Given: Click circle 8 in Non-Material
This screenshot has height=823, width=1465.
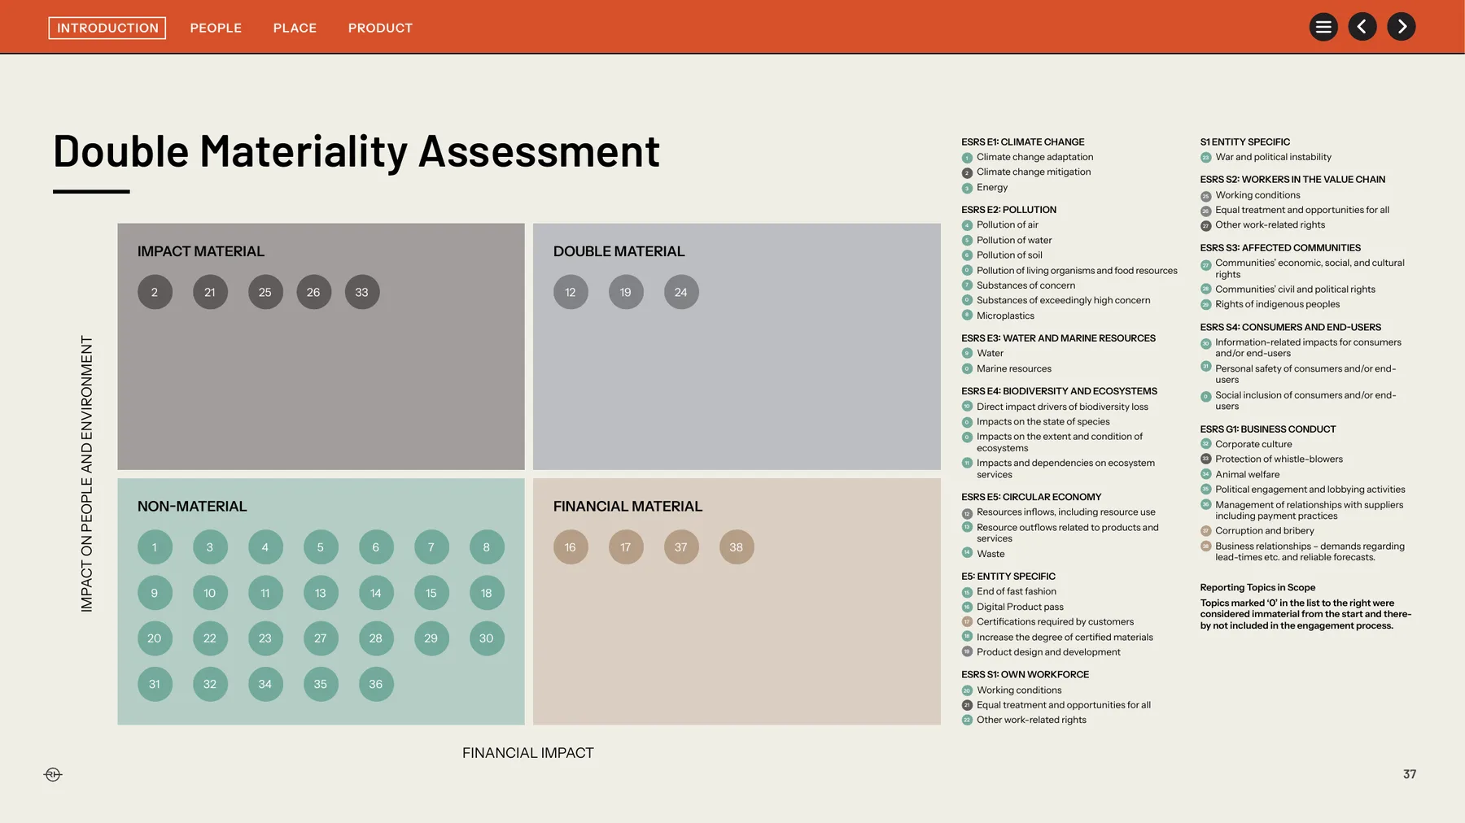Looking at the screenshot, I should click(x=487, y=547).
